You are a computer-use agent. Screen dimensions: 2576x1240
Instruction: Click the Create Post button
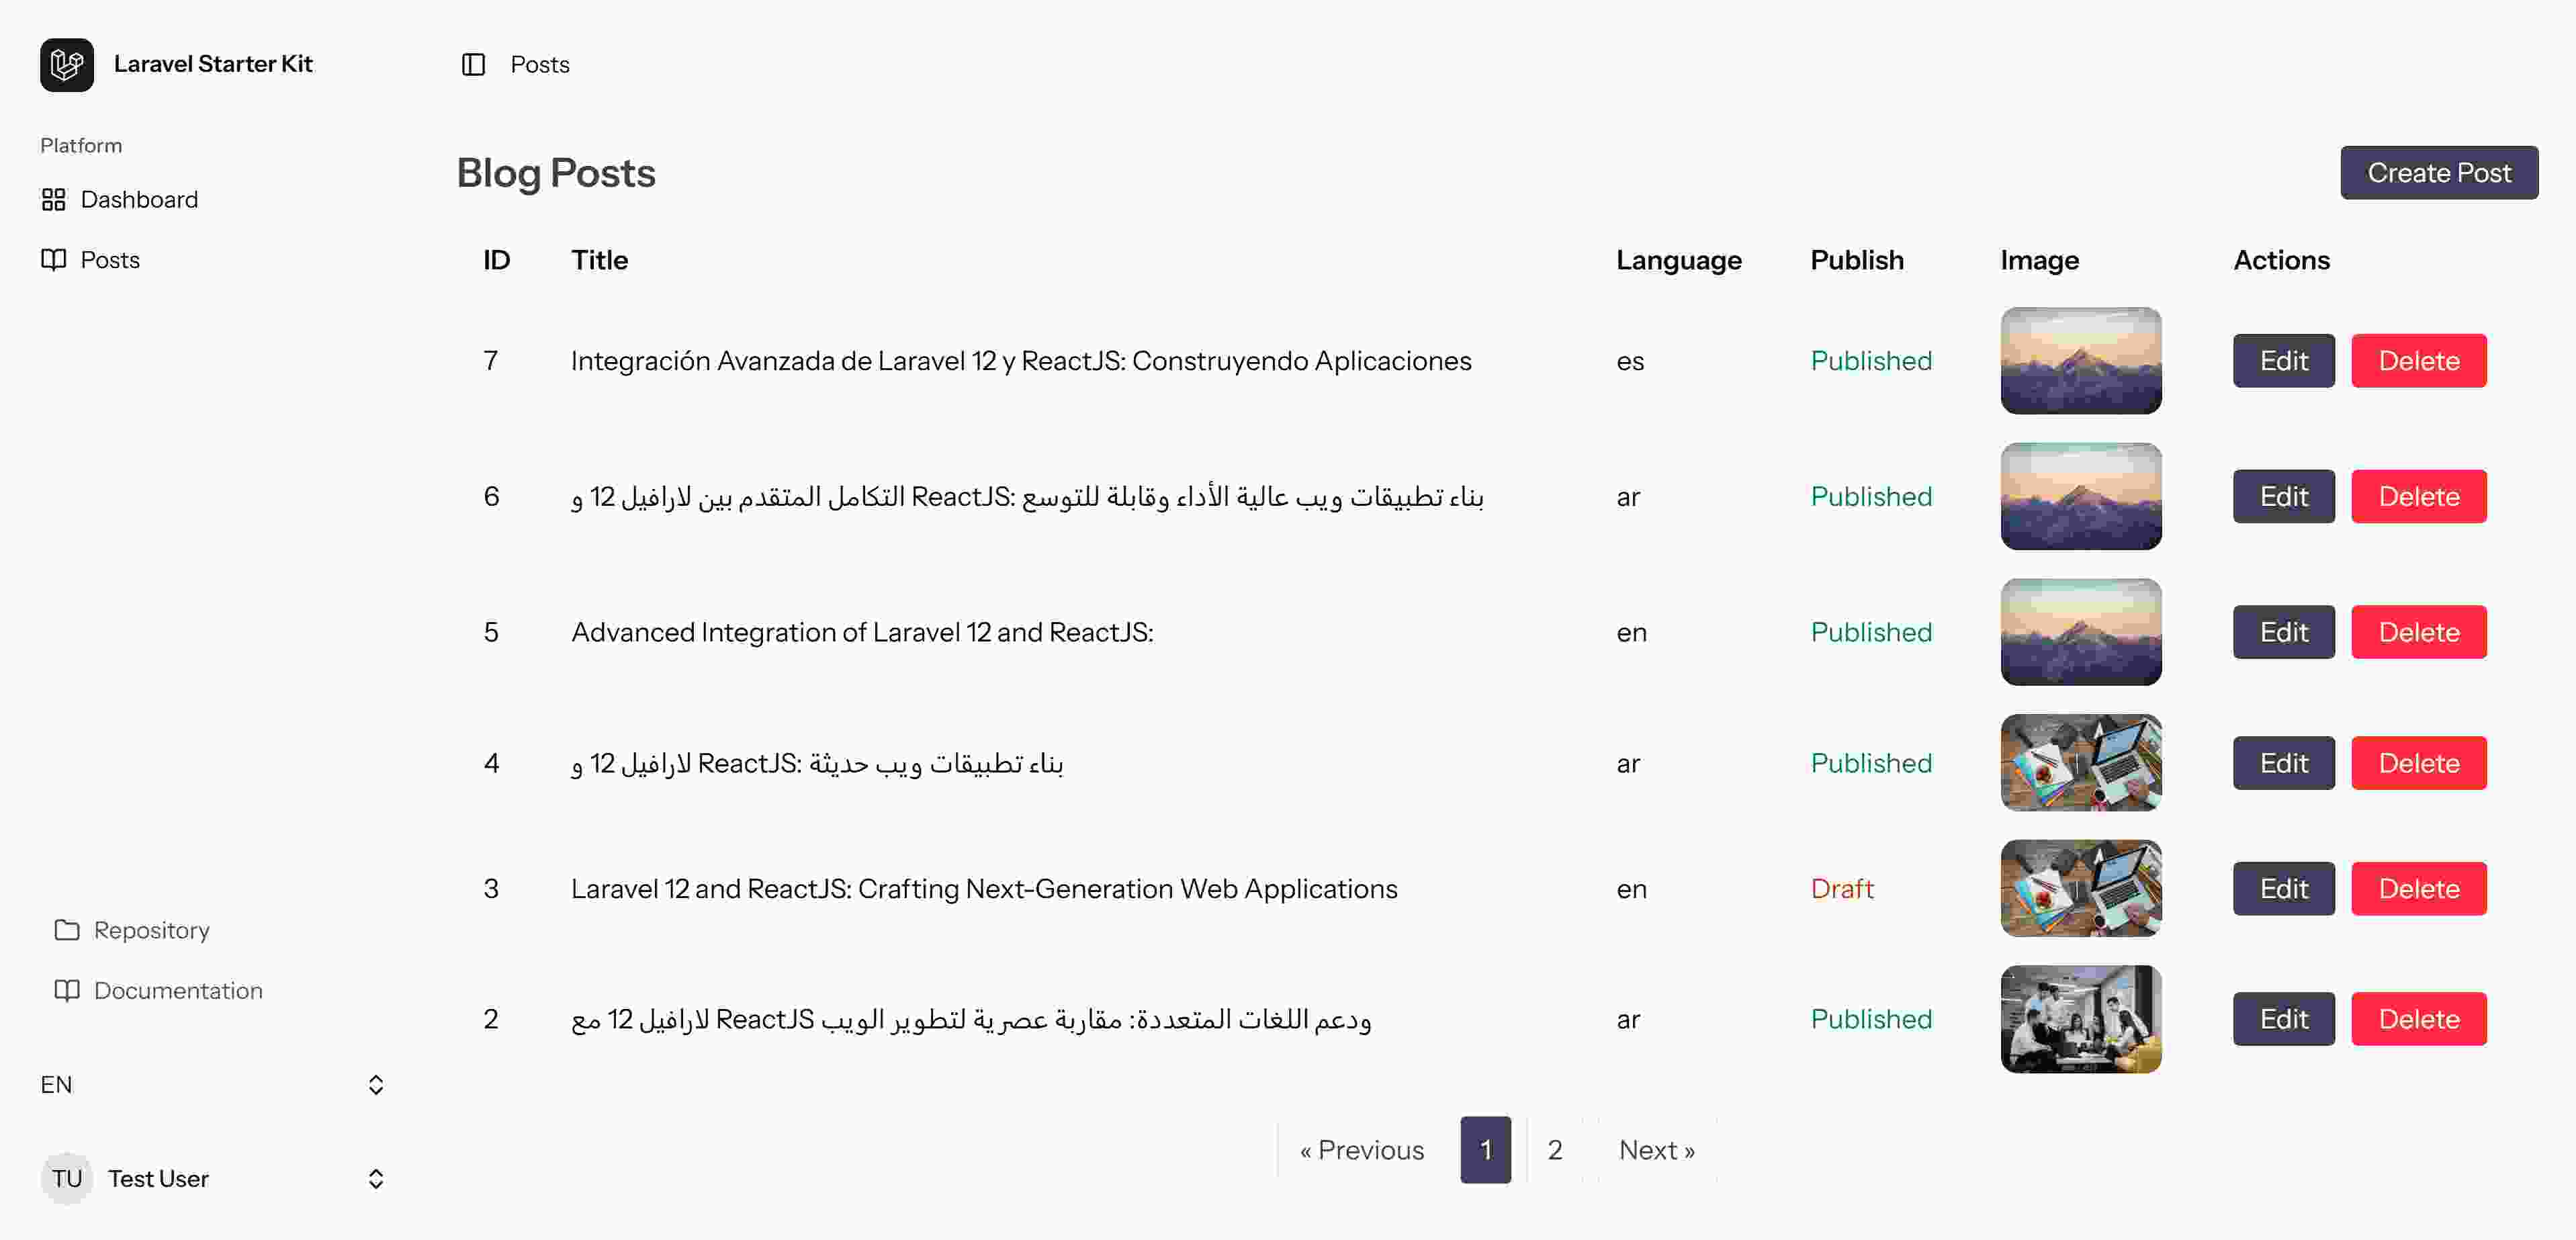(x=2439, y=173)
